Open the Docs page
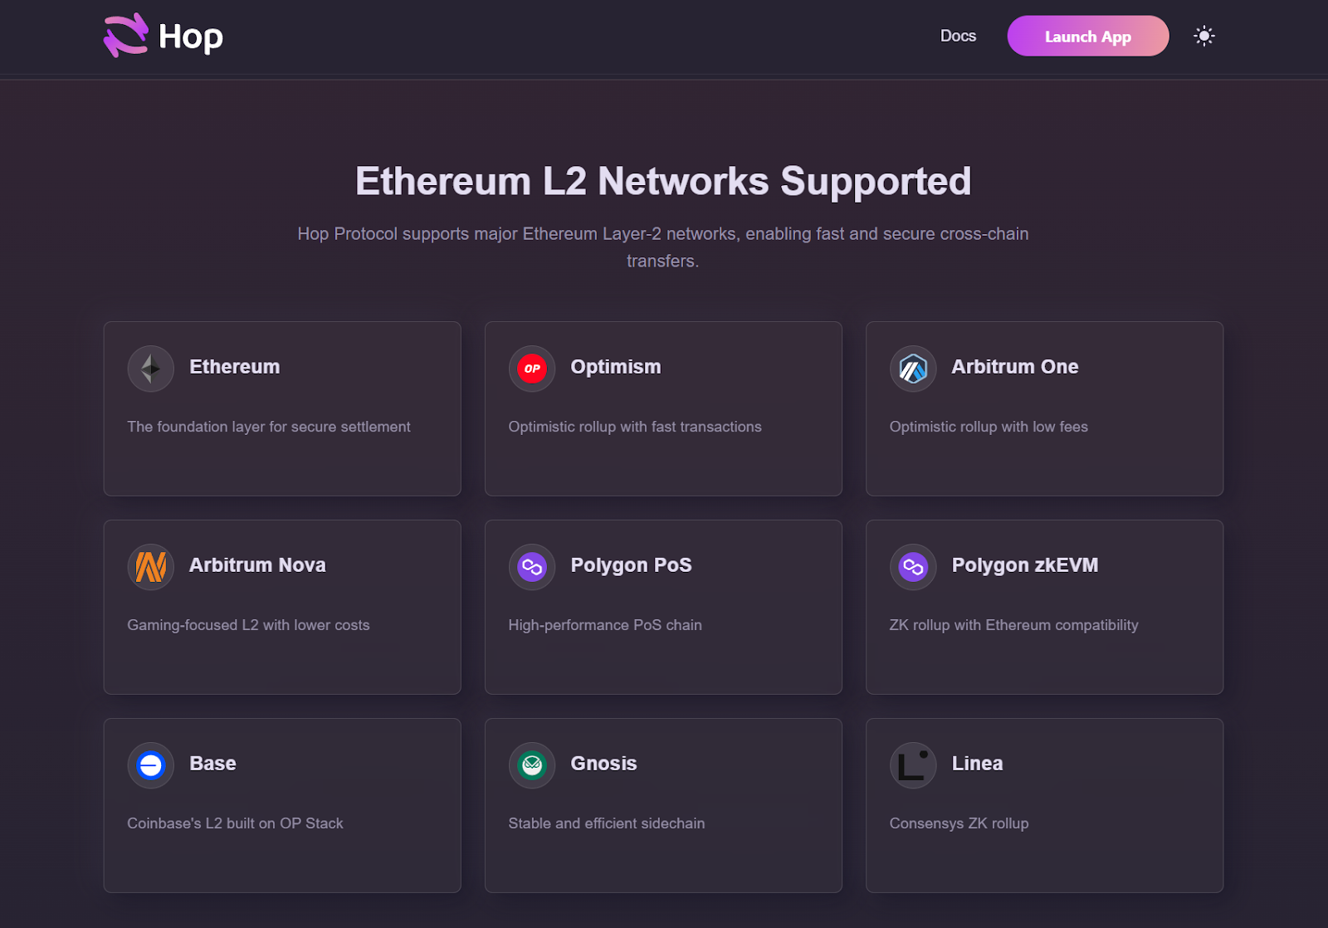The image size is (1328, 928). pos(958,36)
